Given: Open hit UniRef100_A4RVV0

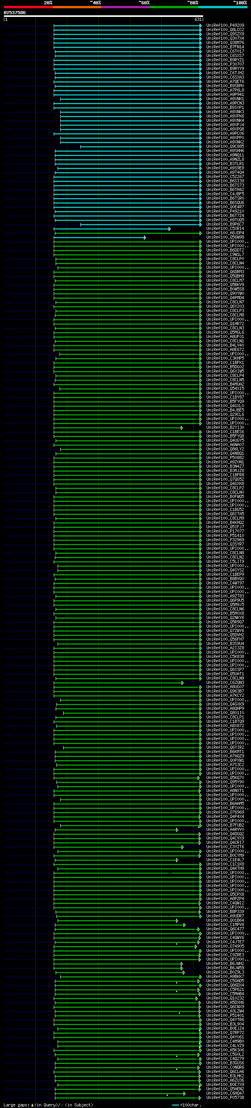Looking at the screenshot, I should coord(225,829).
